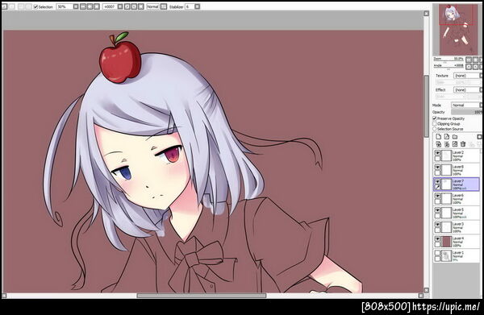Click the vertical canvas scrollbar thumb
This screenshot has height=315, width=484.
(x=427, y=106)
